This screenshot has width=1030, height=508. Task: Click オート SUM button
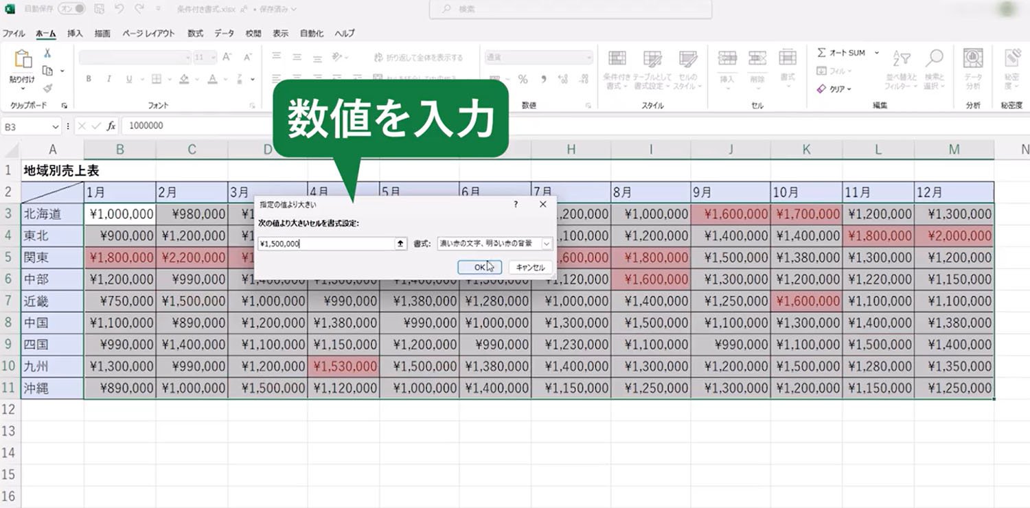pyautogui.click(x=841, y=53)
